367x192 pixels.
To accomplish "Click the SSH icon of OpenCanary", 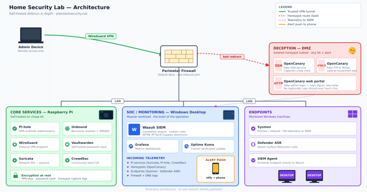I will tap(278, 66).
